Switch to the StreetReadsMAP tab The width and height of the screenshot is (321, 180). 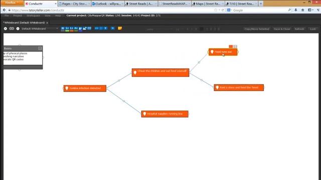175,3
